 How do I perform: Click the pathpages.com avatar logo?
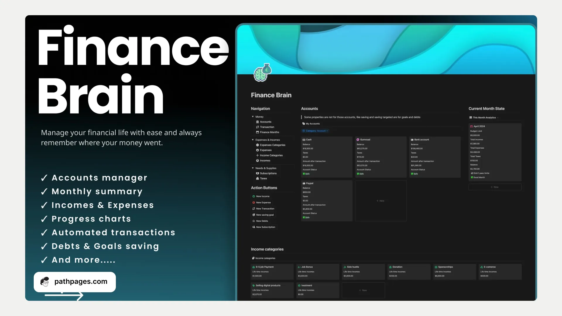(45, 282)
